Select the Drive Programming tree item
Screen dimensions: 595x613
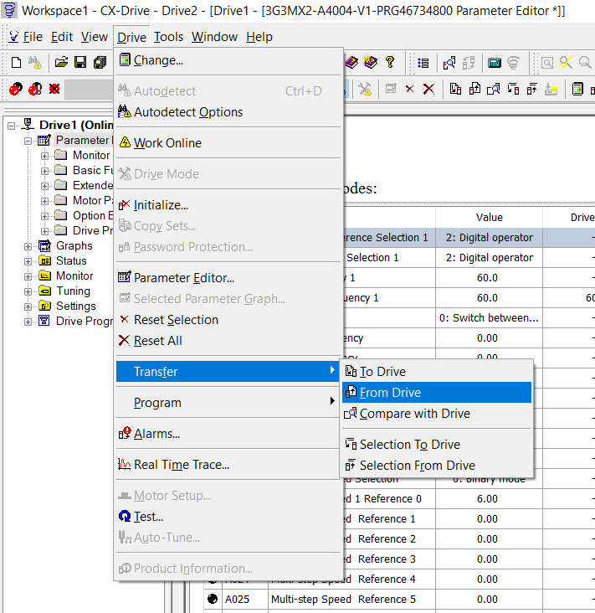pyautogui.click(x=84, y=322)
